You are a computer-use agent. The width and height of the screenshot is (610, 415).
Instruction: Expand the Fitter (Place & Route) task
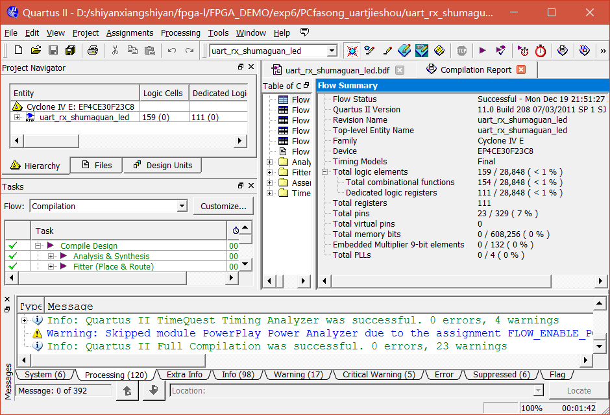pos(51,267)
